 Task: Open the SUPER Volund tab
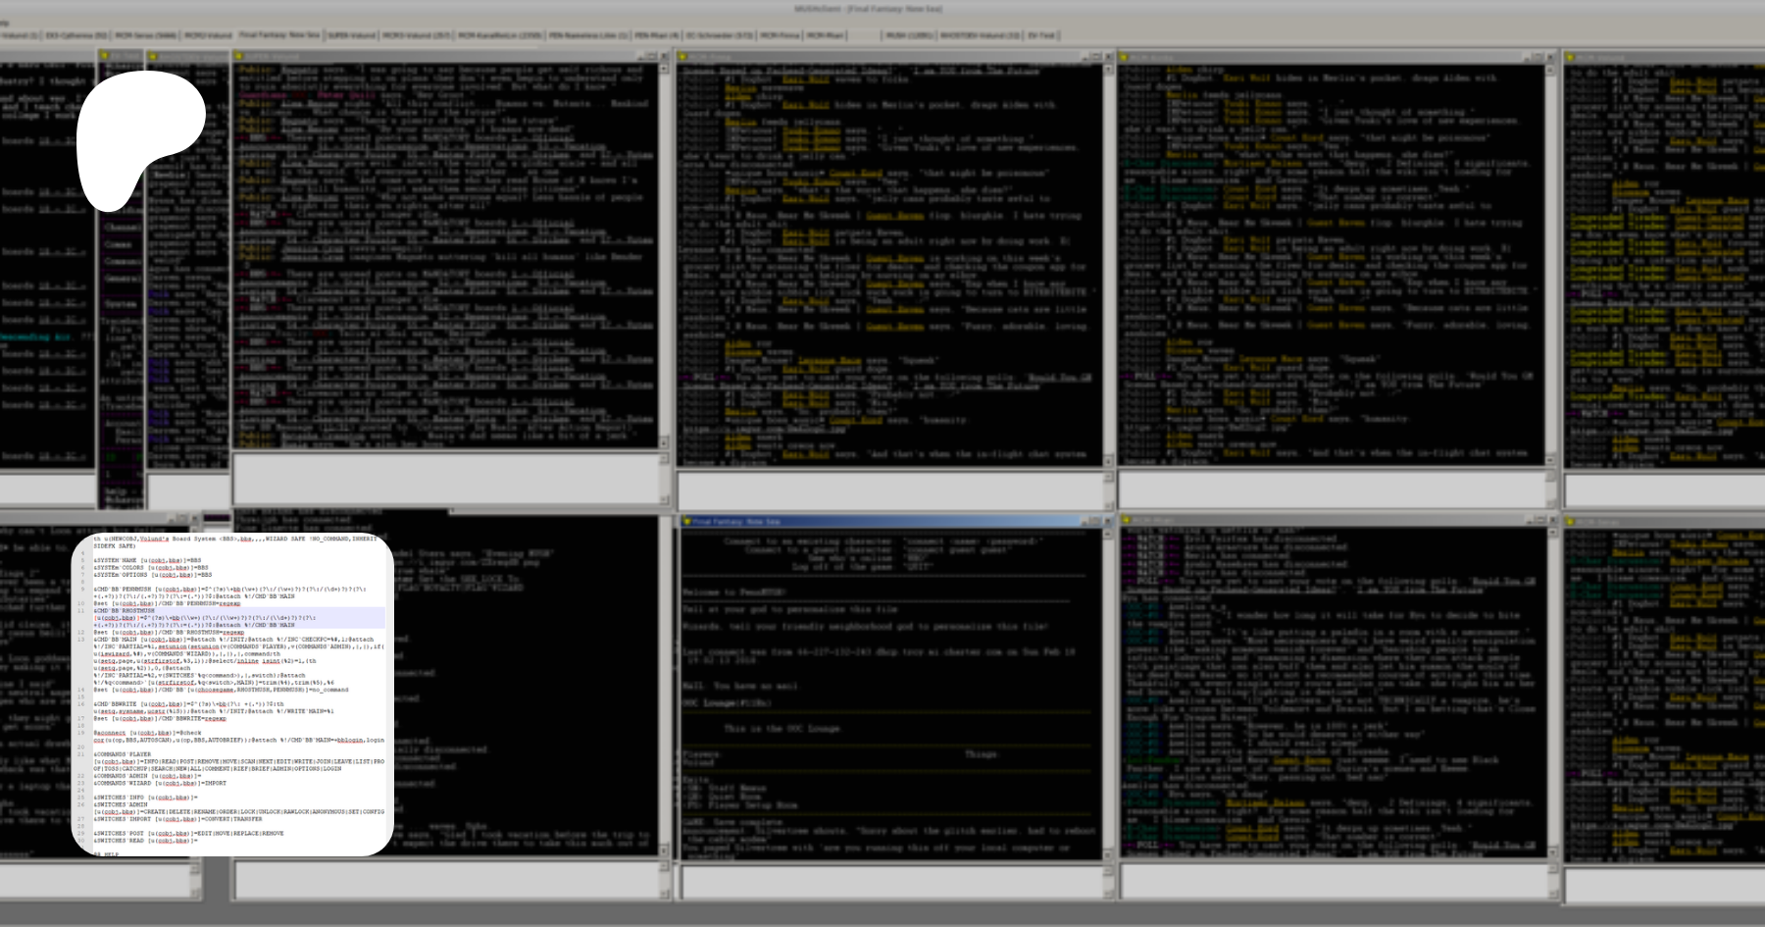[351, 35]
